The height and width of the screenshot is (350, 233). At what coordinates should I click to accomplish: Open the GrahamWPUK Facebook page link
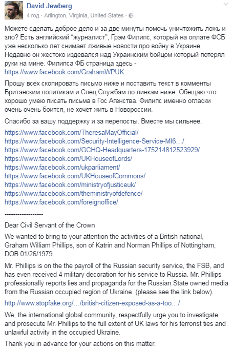[x=64, y=72]
